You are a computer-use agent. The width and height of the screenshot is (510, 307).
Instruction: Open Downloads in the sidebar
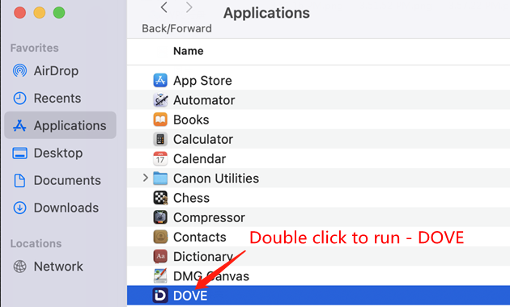[56, 208]
